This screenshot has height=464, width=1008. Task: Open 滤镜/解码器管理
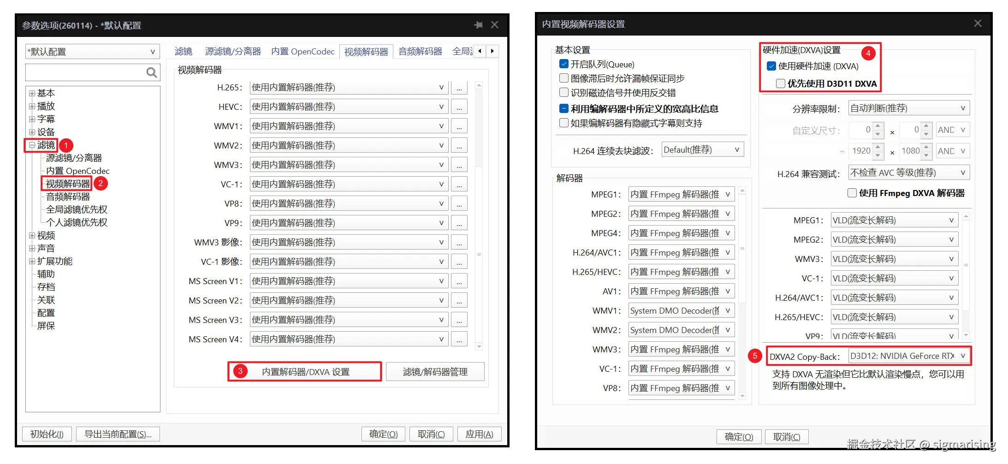point(434,371)
